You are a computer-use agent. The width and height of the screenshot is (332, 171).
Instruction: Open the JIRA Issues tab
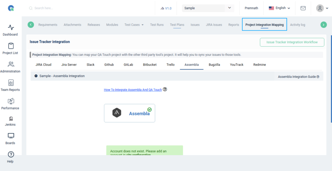(x=214, y=25)
